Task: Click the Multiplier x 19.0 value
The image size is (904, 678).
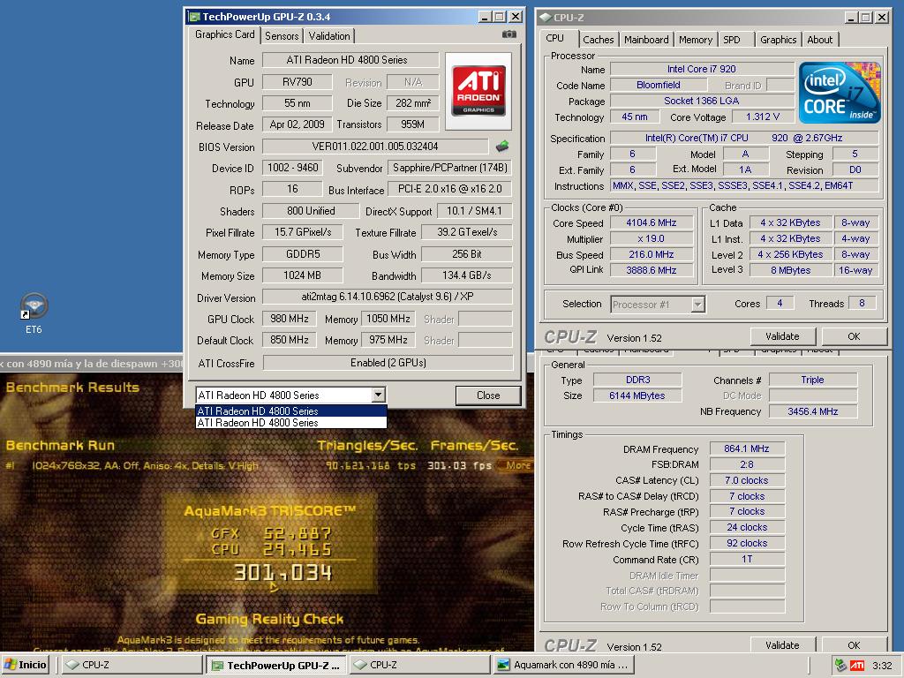Action: coord(652,238)
